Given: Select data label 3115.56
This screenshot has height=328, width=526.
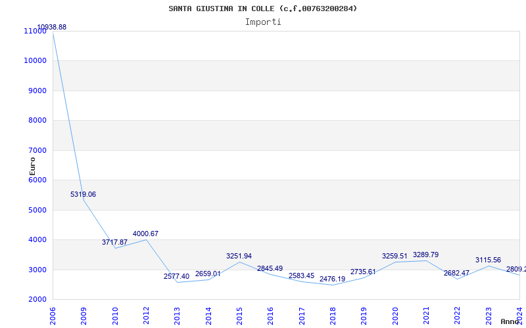Looking at the screenshot, I should tap(488, 260).
